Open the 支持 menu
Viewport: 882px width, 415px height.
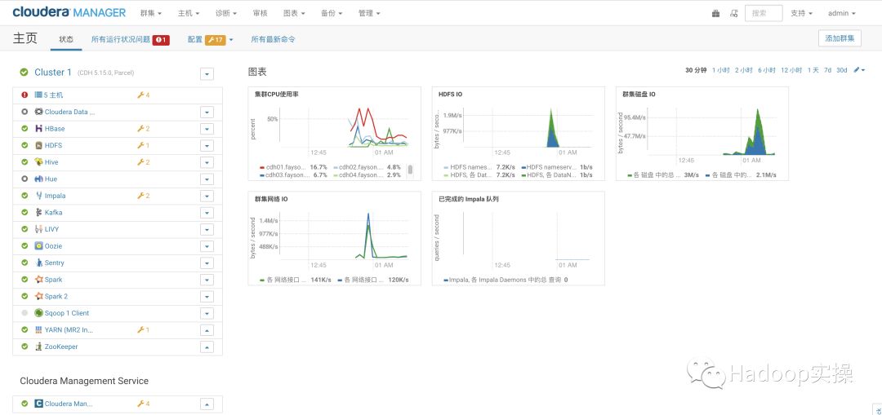point(802,14)
